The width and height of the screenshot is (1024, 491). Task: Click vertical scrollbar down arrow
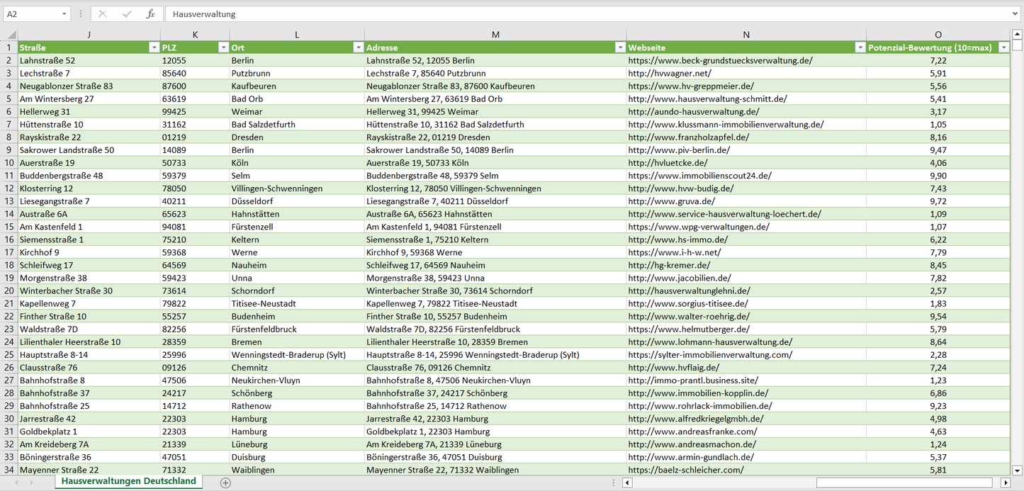[x=1018, y=469]
